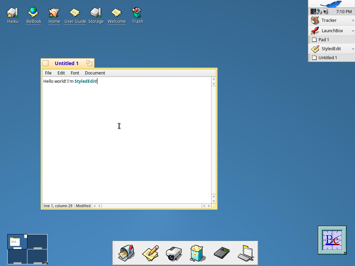Viewport: 355px width, 266px height.
Task: Open the Font menu
Action: tap(75, 73)
